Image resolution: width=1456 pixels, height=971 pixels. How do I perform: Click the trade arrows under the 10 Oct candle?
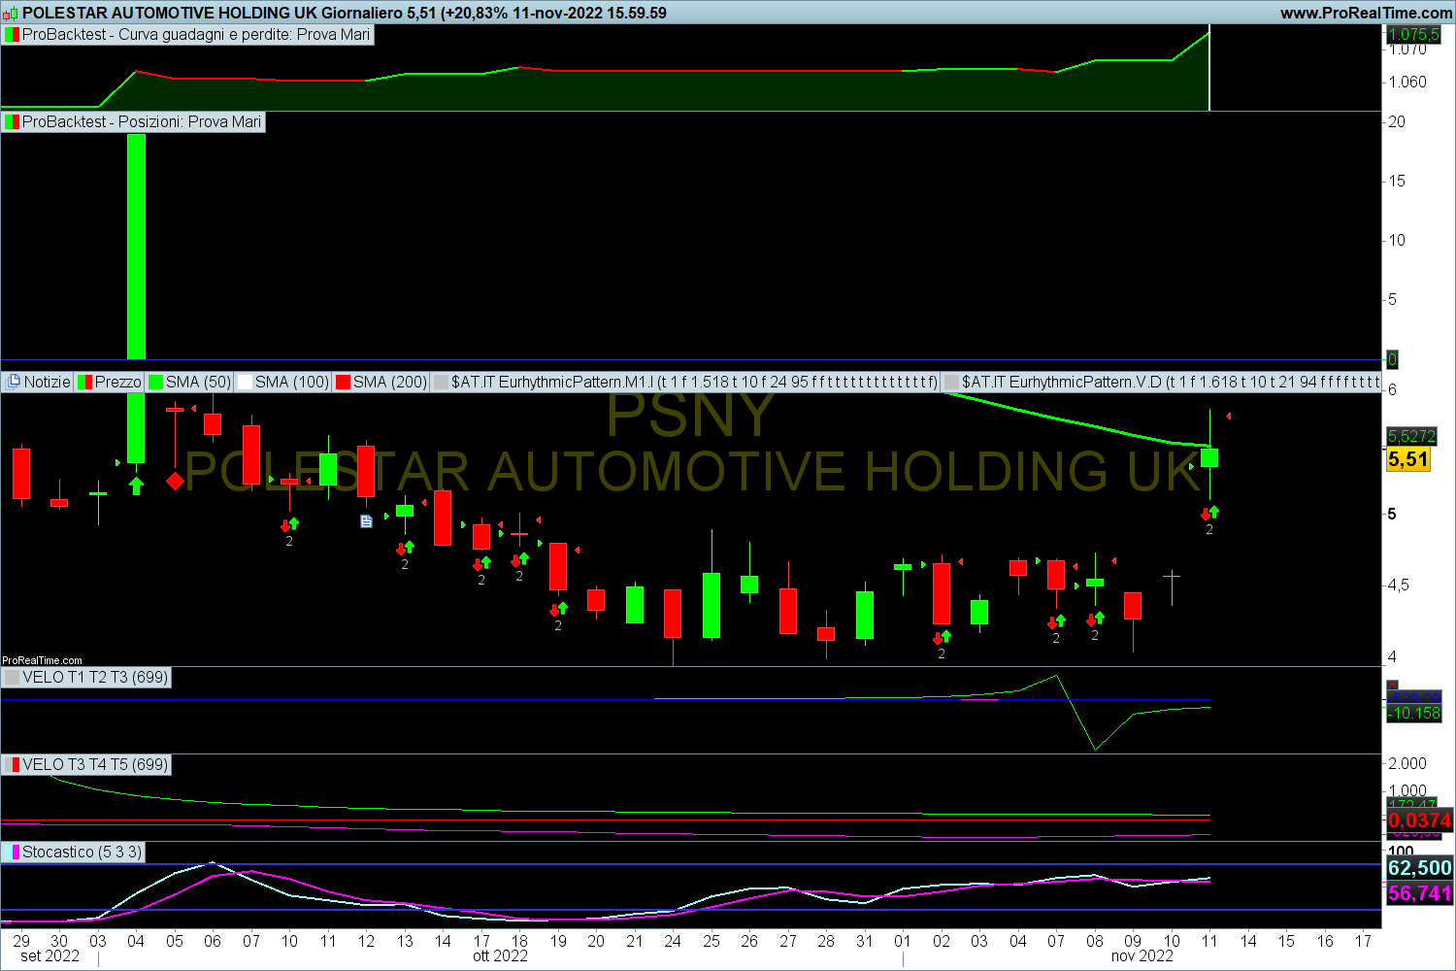[x=289, y=525]
